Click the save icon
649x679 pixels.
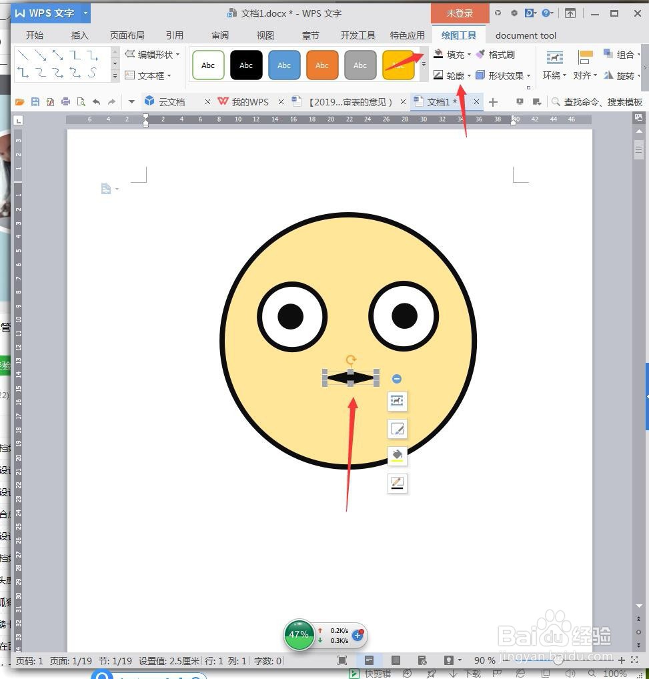[35, 102]
